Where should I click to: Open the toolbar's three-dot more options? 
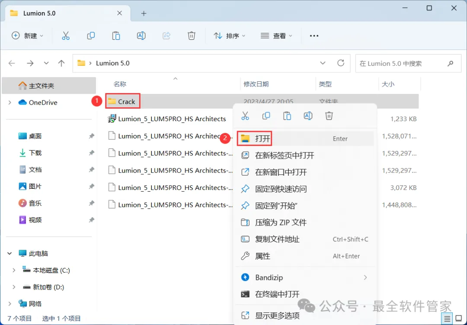[314, 36]
